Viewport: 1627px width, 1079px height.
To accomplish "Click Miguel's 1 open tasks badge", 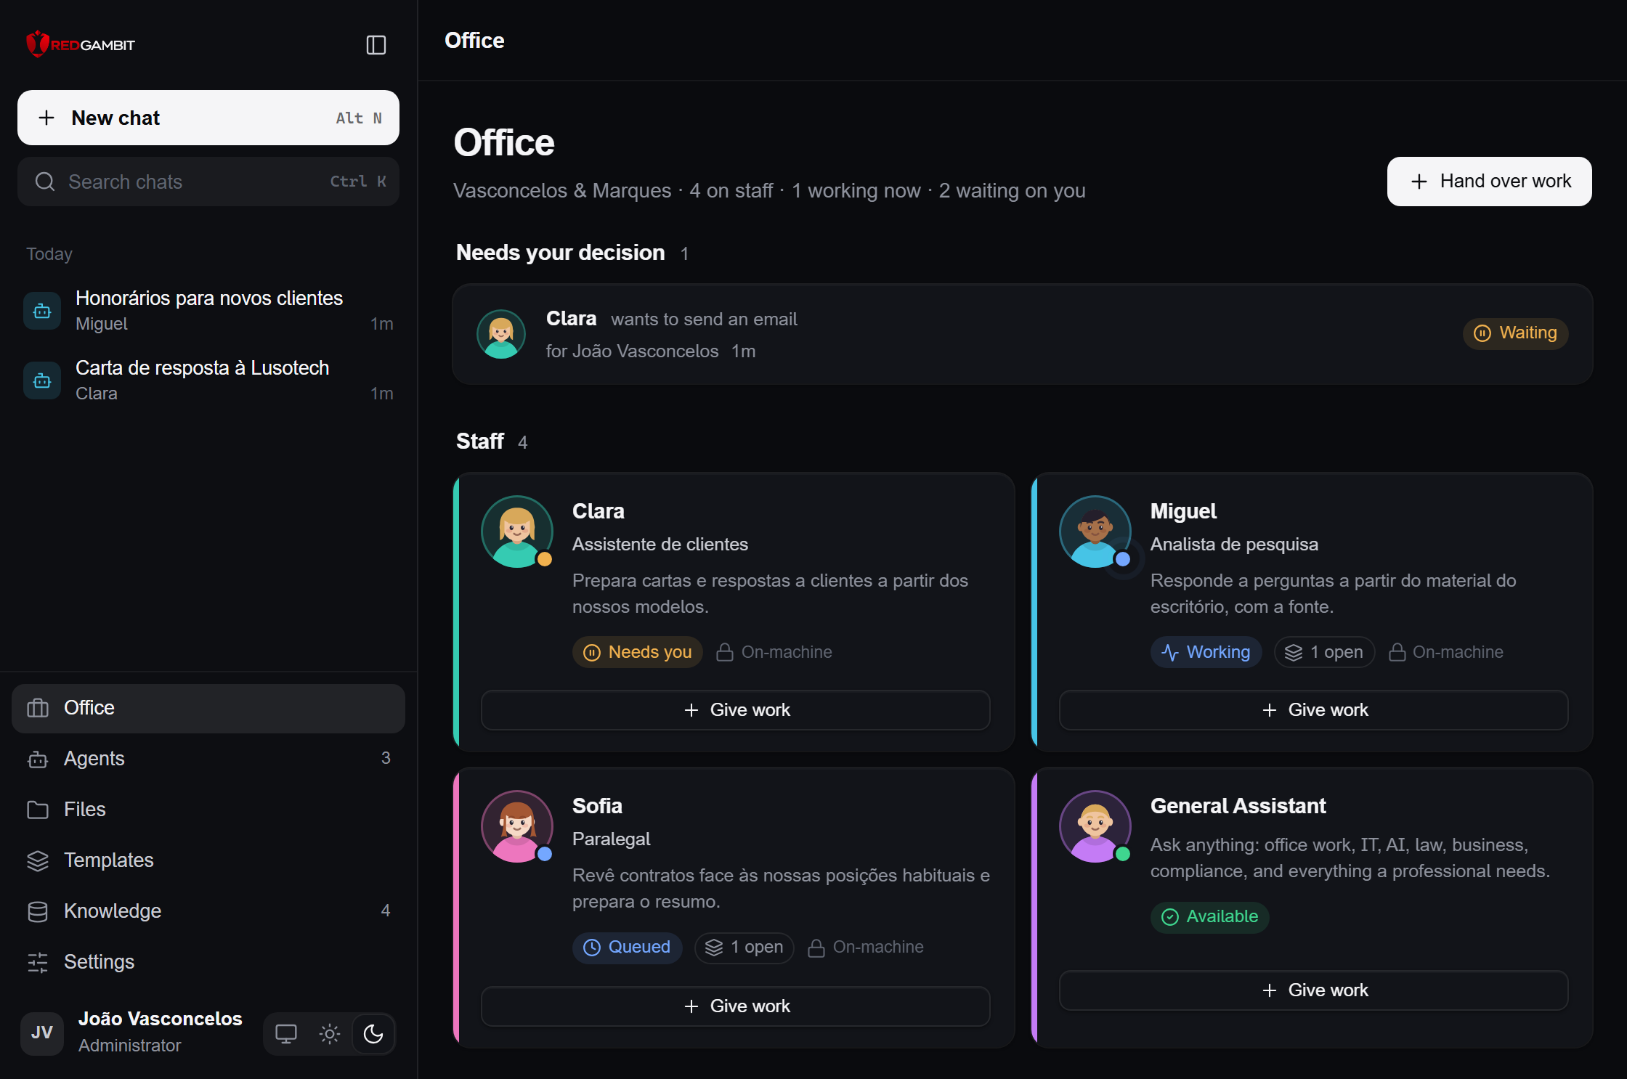I will pos(1325,652).
